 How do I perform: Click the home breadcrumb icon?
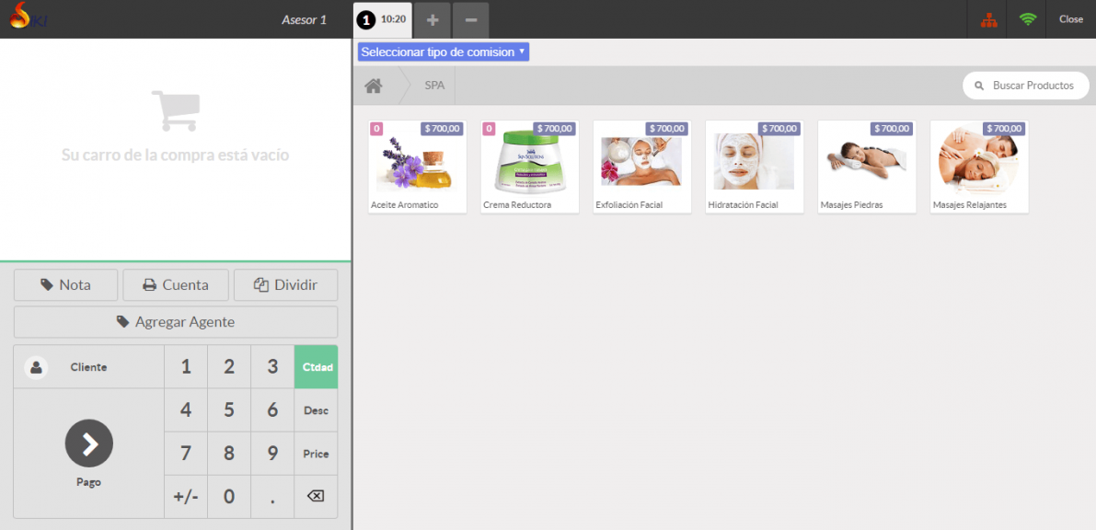373,86
